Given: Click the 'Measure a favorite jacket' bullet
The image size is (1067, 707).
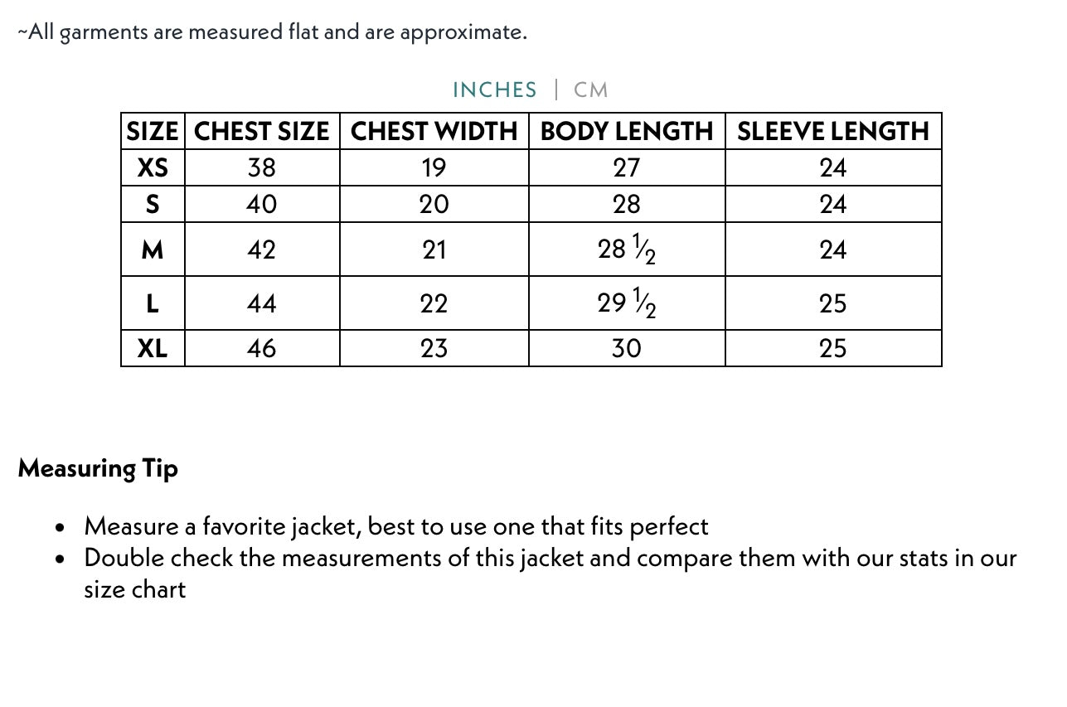Looking at the screenshot, I should [396, 526].
